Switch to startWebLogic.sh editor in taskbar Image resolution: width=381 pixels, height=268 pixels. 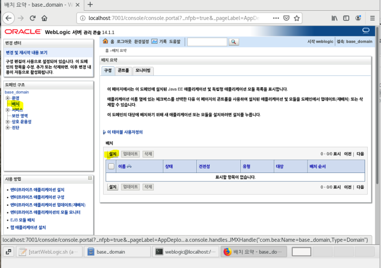(49, 252)
